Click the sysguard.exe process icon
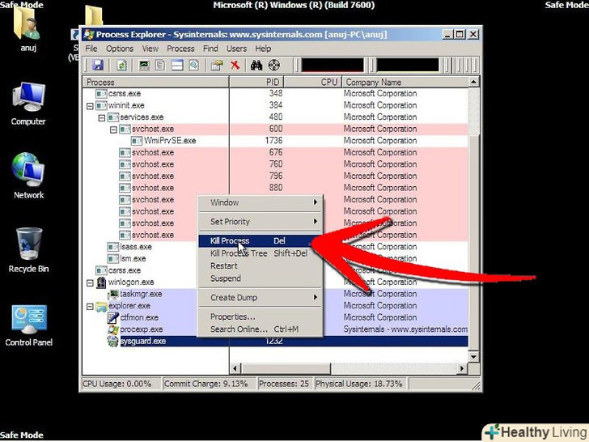589x442 pixels. click(x=112, y=341)
